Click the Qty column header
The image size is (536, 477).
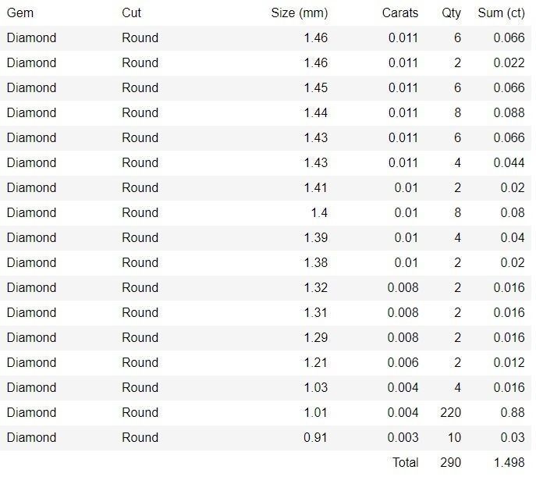pos(451,12)
